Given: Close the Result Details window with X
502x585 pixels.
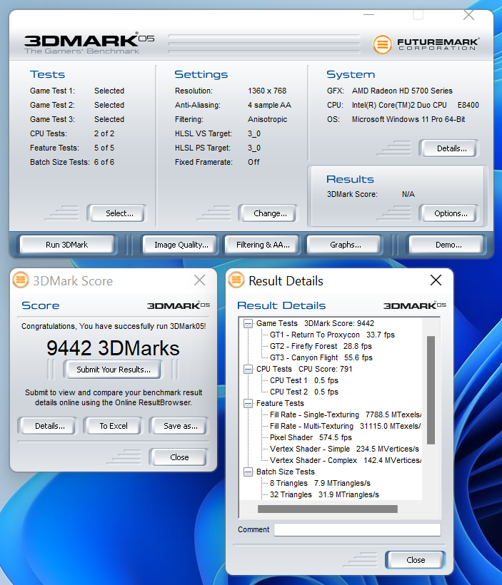Looking at the screenshot, I should pyautogui.click(x=436, y=280).
